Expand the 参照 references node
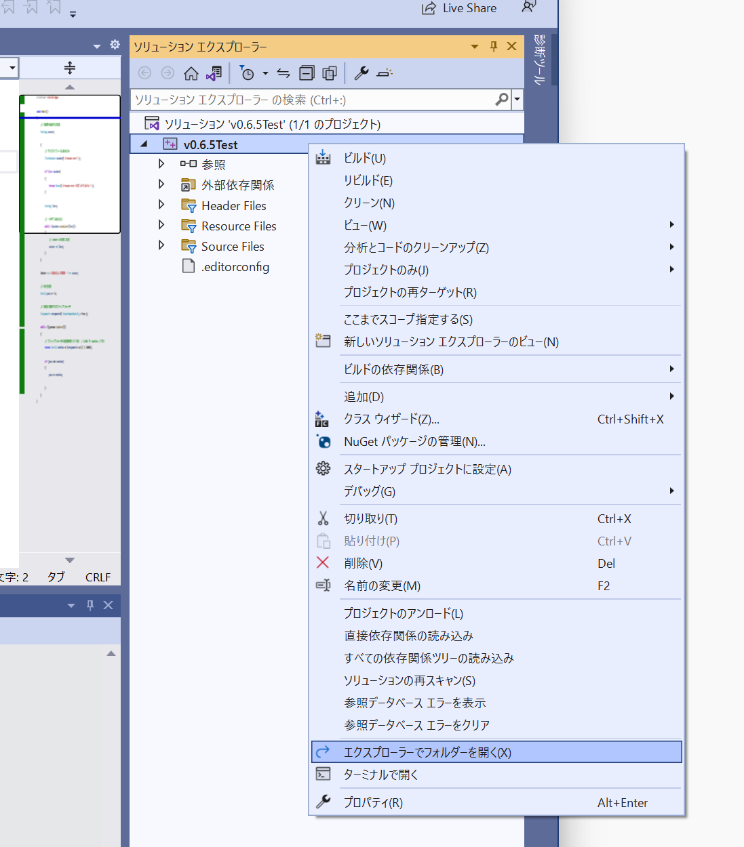 (x=161, y=164)
